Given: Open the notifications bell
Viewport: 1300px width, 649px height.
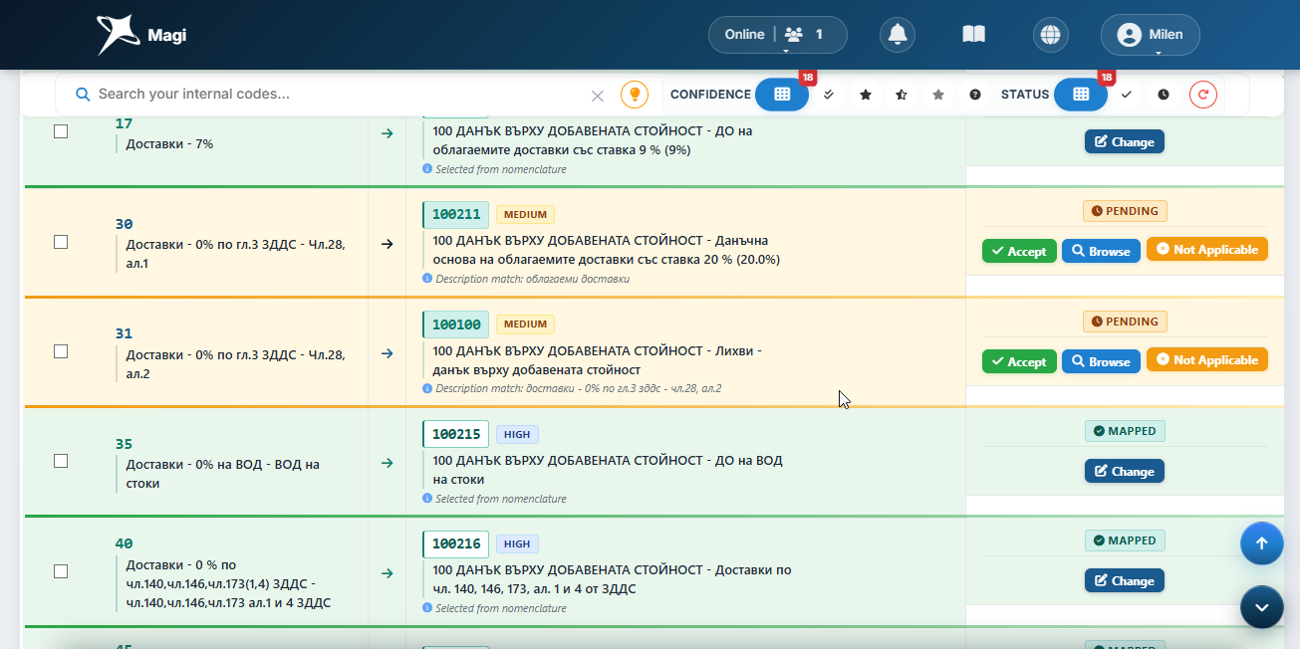Looking at the screenshot, I should click(x=898, y=35).
